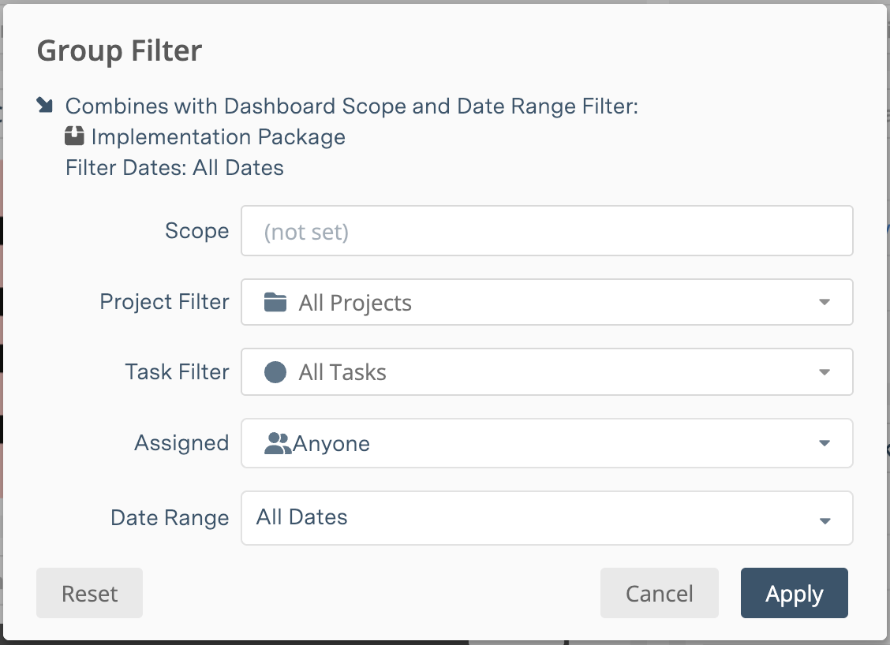Expand the Task Filter options
The image size is (890, 645).
547,371
